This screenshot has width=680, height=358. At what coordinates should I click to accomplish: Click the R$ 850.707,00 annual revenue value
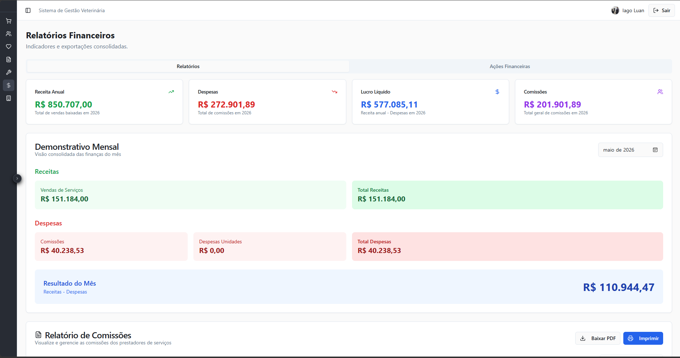click(x=64, y=105)
